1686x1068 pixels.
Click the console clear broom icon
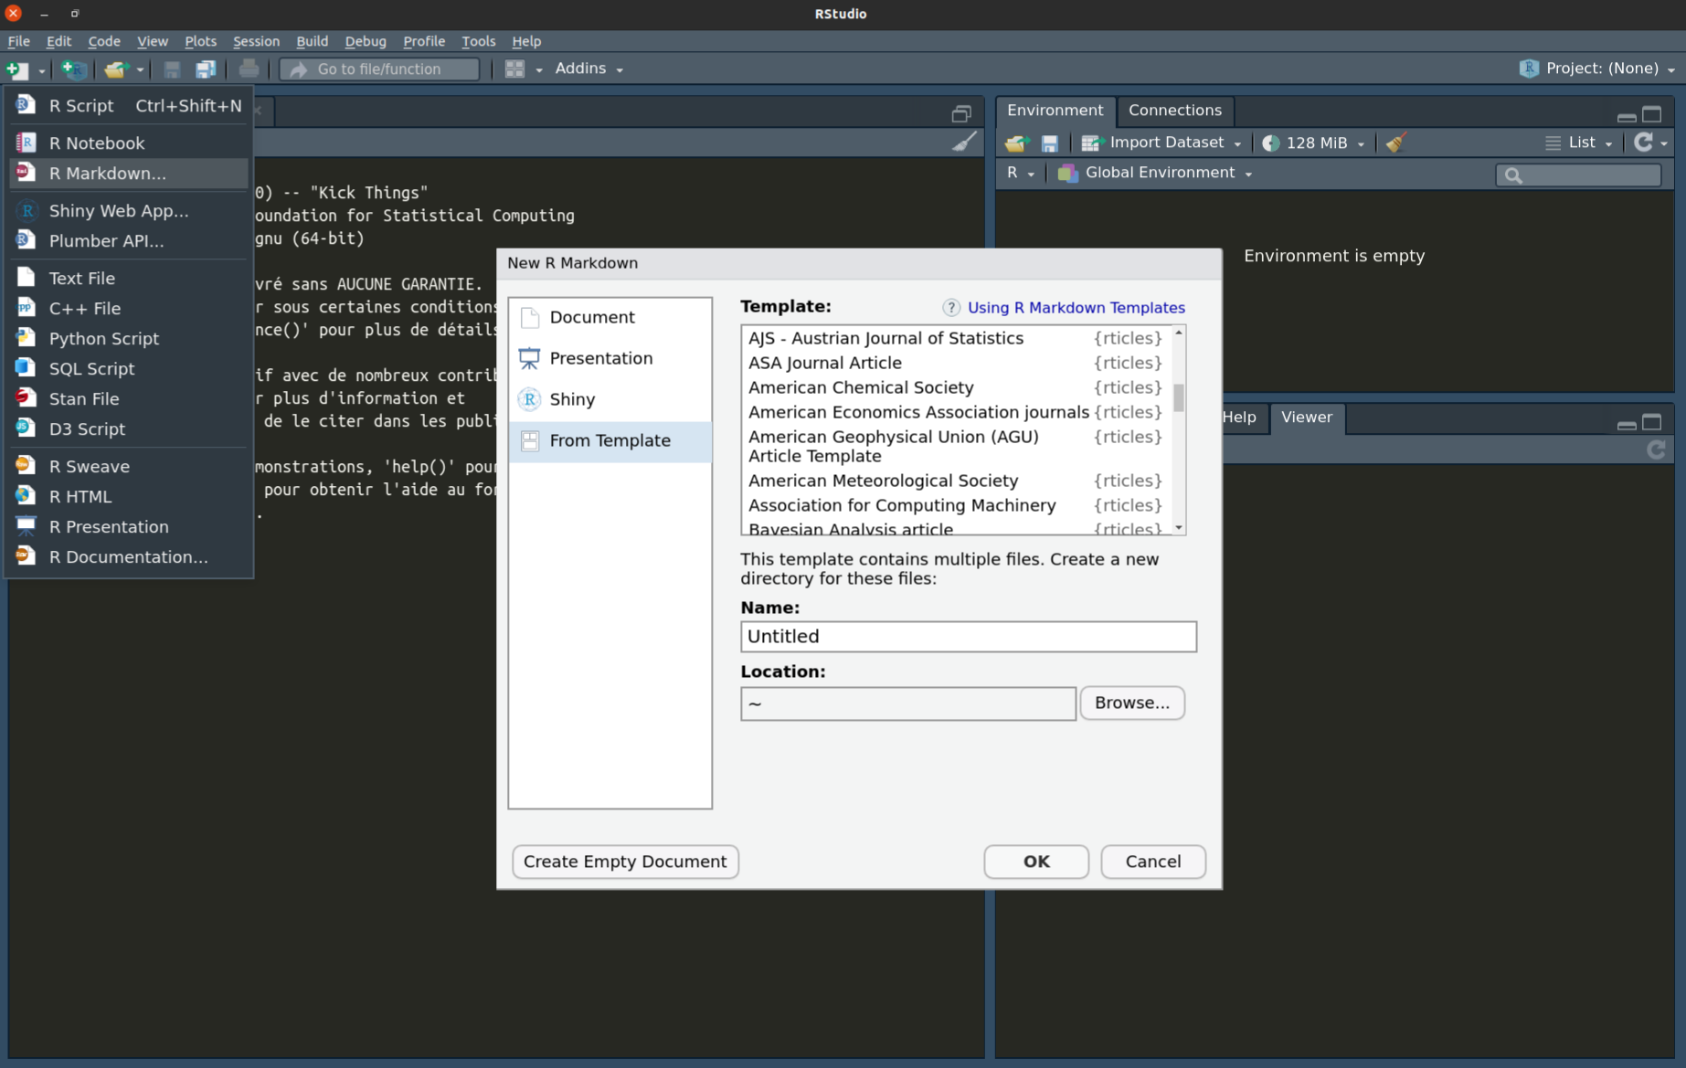(x=964, y=142)
